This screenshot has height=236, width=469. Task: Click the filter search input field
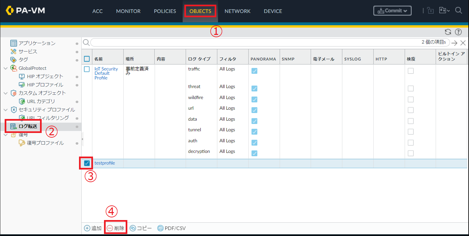[x=253, y=43]
